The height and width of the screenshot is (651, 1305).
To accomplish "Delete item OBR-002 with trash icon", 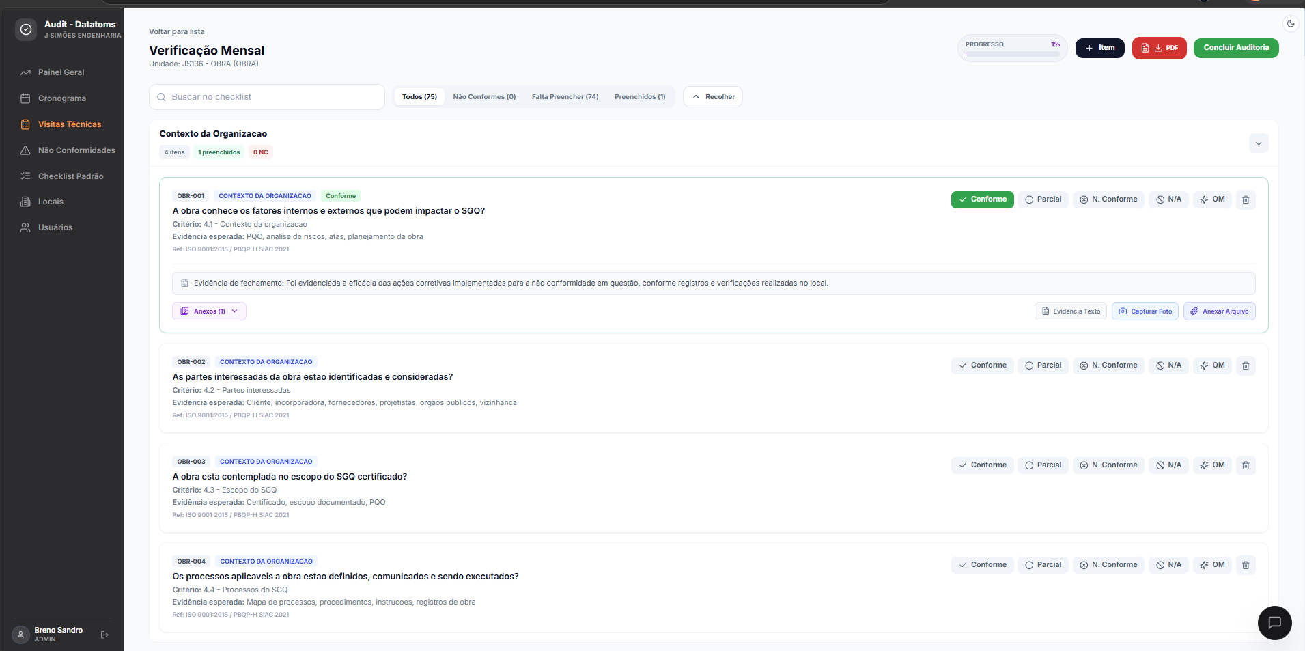I will tap(1246, 365).
